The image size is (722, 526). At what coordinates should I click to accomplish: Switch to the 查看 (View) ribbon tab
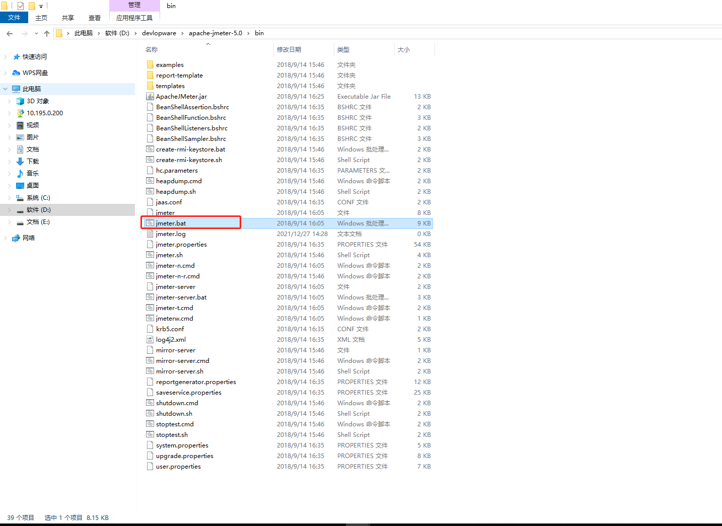pyautogui.click(x=95, y=18)
